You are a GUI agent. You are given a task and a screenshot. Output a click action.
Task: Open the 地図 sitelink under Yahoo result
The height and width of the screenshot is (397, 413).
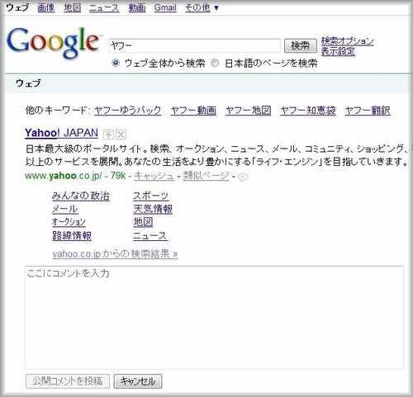pyautogui.click(x=143, y=222)
